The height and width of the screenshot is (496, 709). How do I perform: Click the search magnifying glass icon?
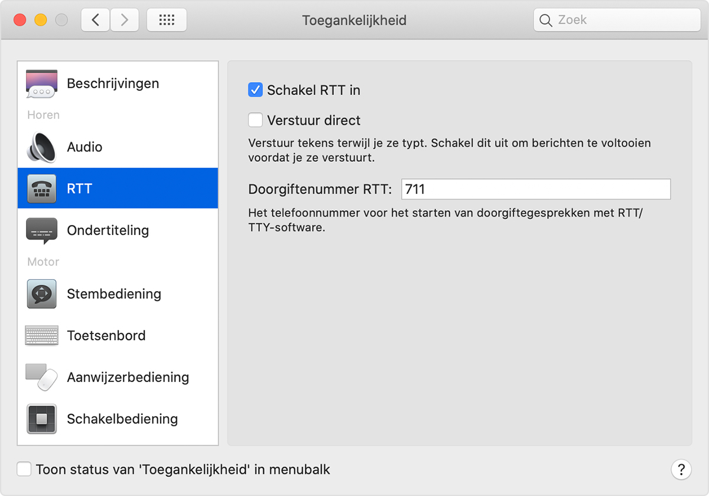coord(546,20)
